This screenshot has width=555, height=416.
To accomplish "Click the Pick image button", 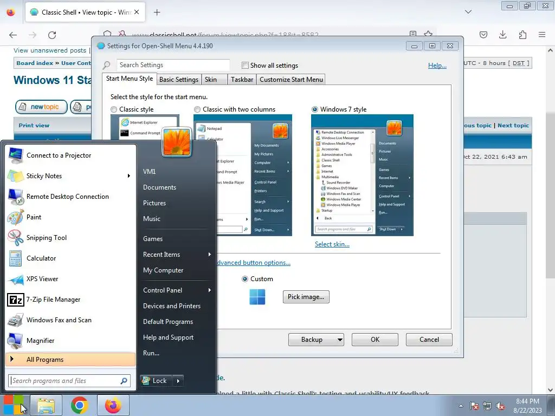I will coord(306,297).
